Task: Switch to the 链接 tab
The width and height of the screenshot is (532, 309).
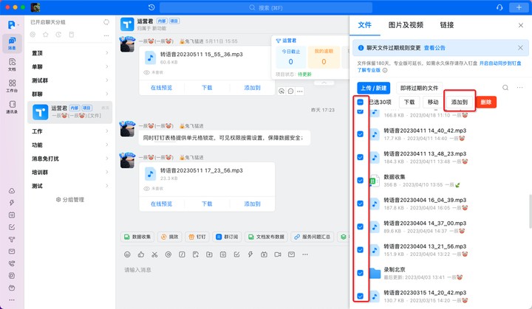Action: tap(447, 25)
